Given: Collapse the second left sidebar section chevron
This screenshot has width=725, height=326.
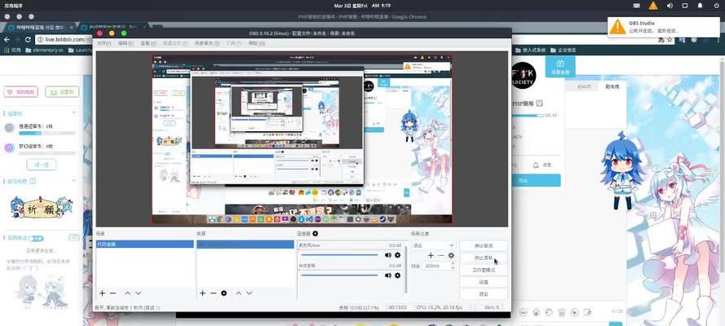Looking at the screenshot, I should [73, 182].
